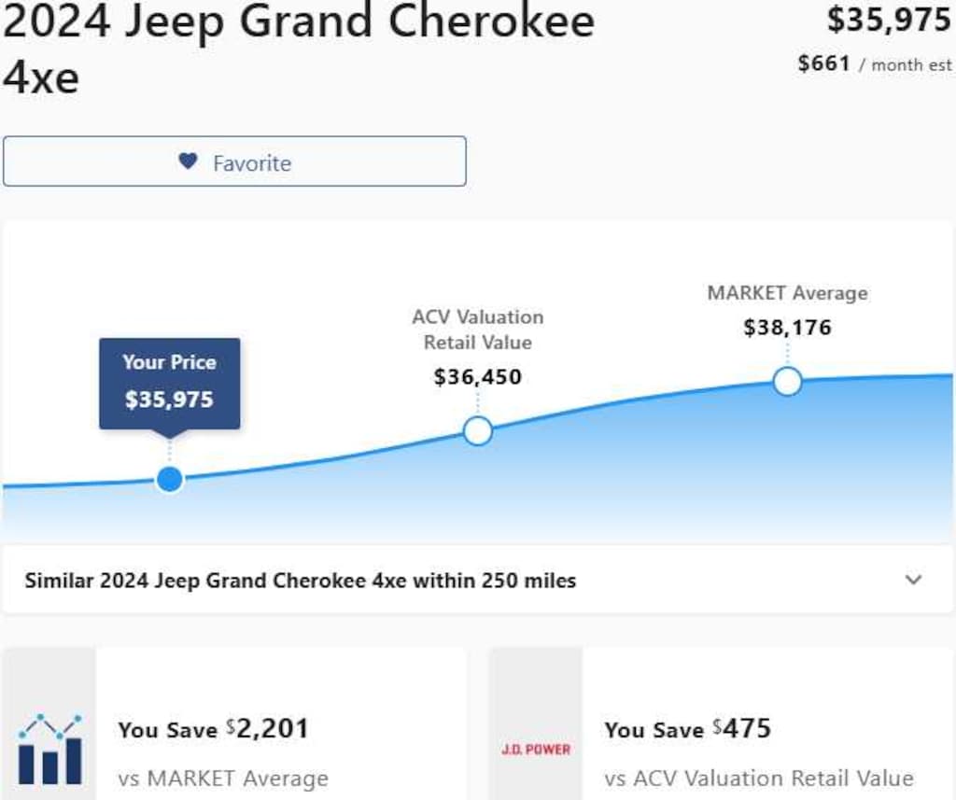Click the Your Price marker dot on the graph
The image size is (956, 800).
click(x=169, y=479)
